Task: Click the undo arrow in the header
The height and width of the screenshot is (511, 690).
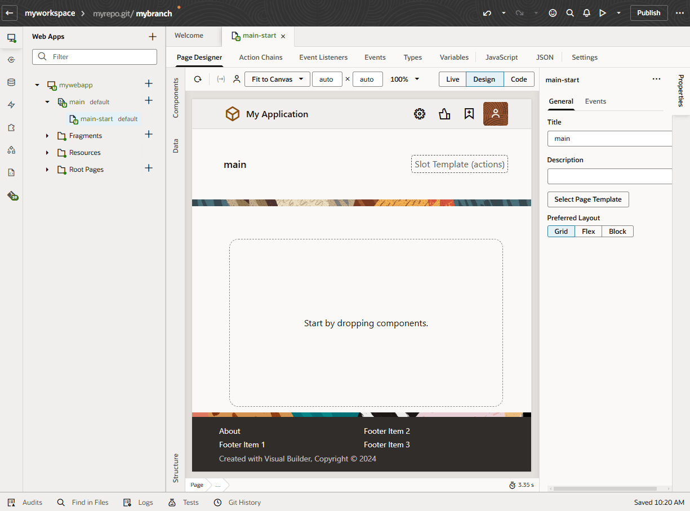Action: [487, 13]
